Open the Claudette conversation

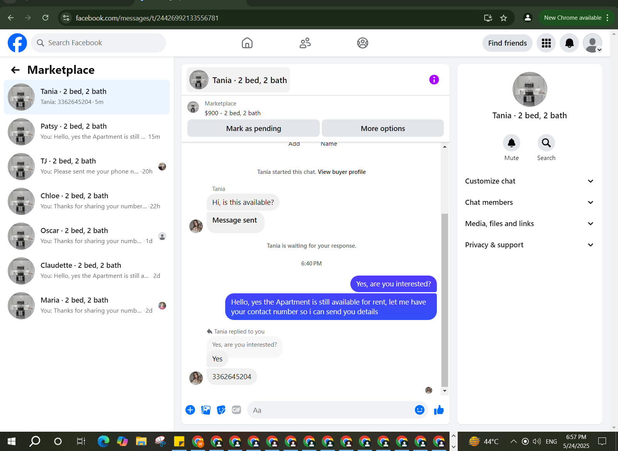tap(87, 271)
